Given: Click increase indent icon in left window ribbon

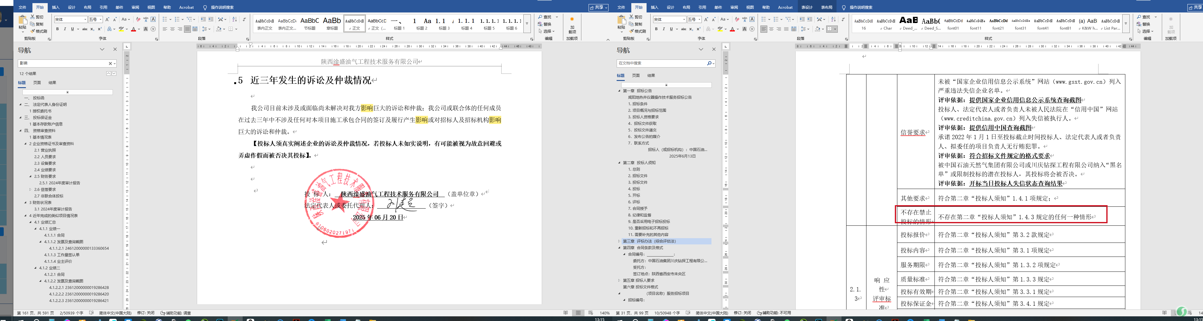Looking at the screenshot, I should point(211,20).
